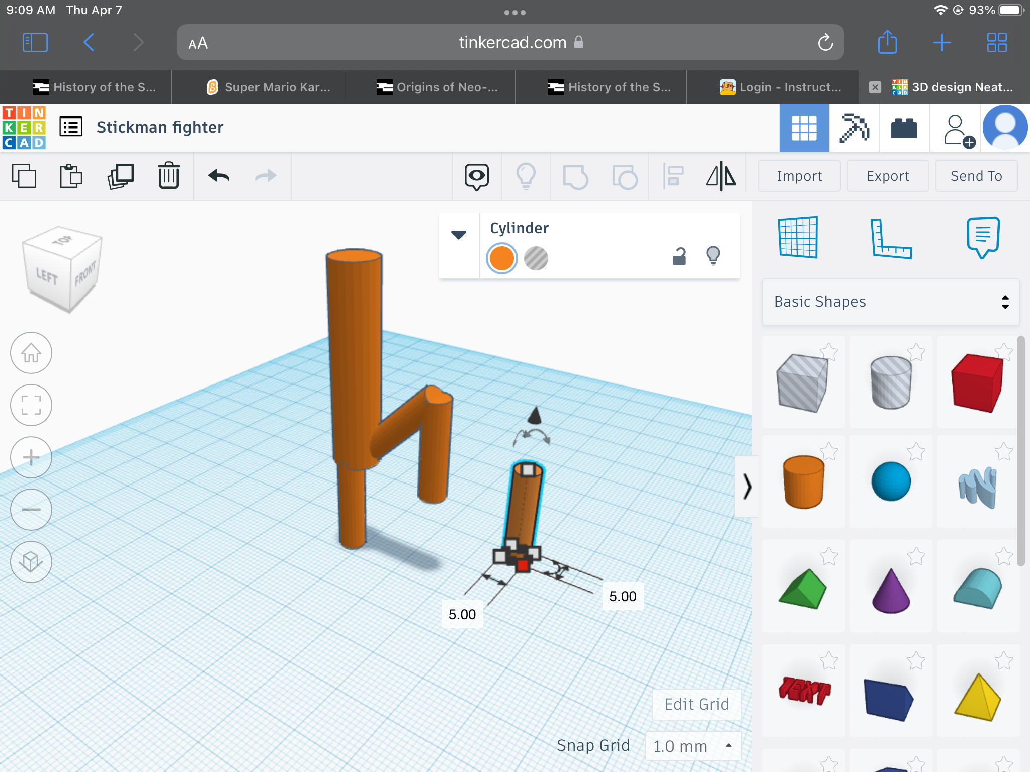Open the user profile avatar
Screen dimensions: 1030x772
[1004, 128]
